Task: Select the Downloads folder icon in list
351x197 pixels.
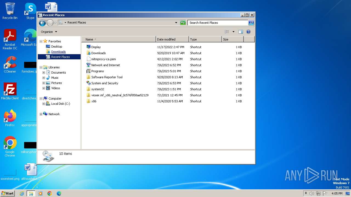Action: coord(88,53)
